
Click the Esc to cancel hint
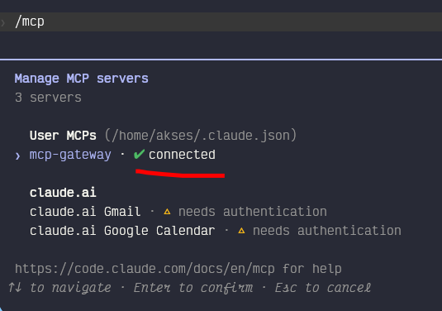coord(323,288)
